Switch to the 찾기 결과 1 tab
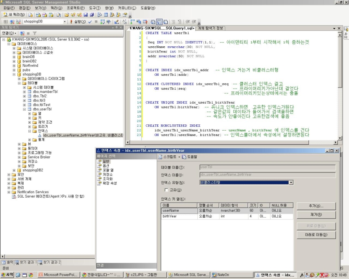Screen dimensions: 349x279 point(26,263)
